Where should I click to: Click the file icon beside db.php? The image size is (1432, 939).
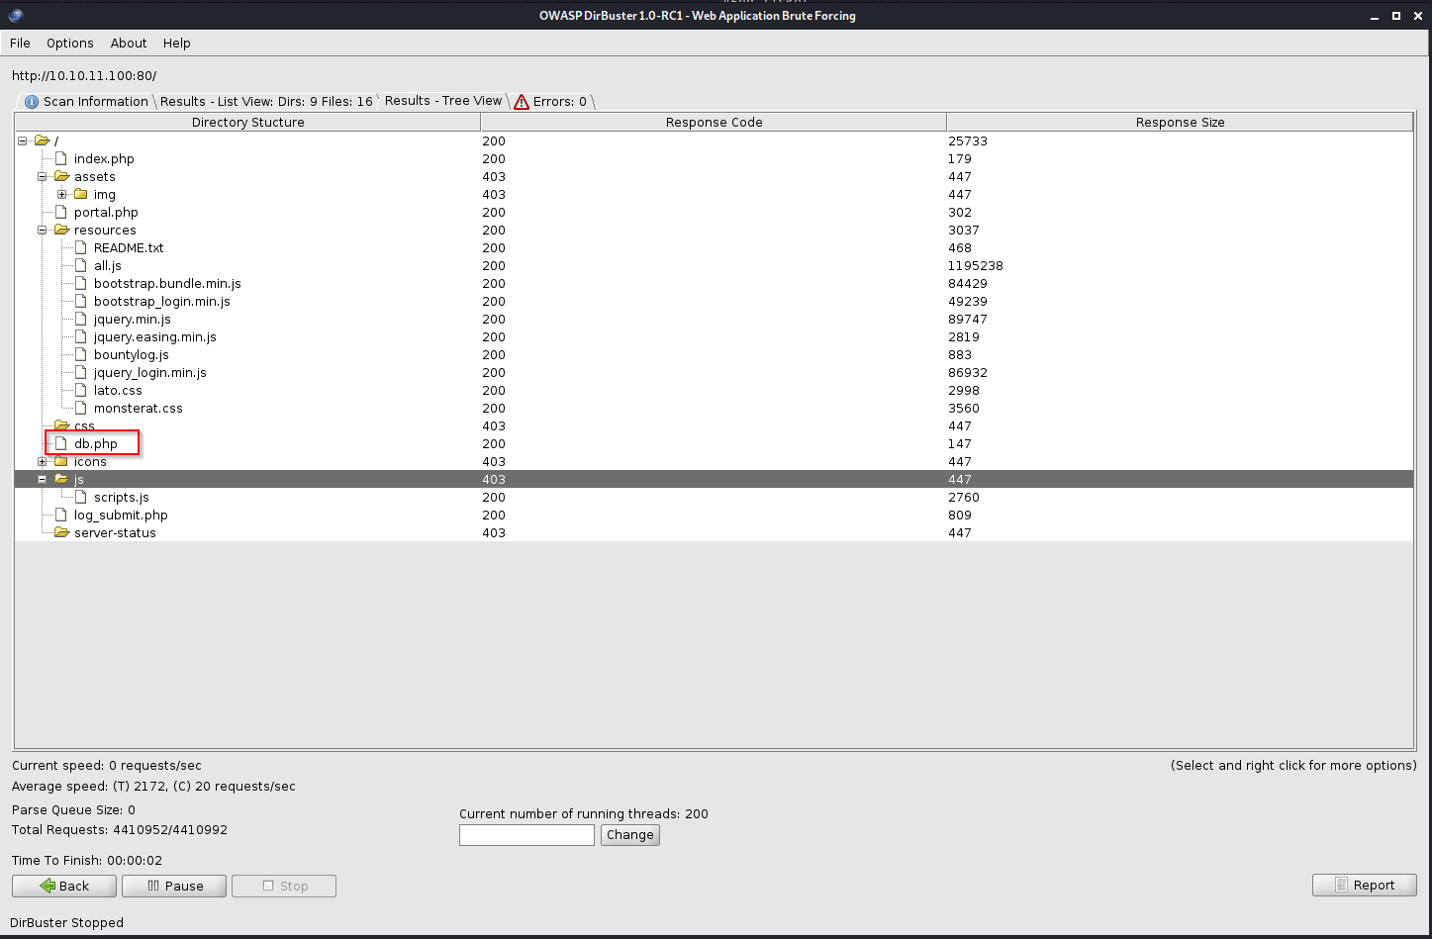[61, 444]
